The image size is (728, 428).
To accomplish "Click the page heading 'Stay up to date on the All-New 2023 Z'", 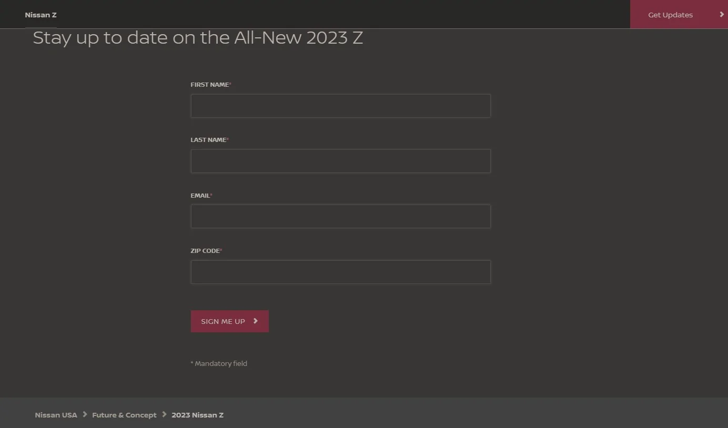I will point(198,38).
